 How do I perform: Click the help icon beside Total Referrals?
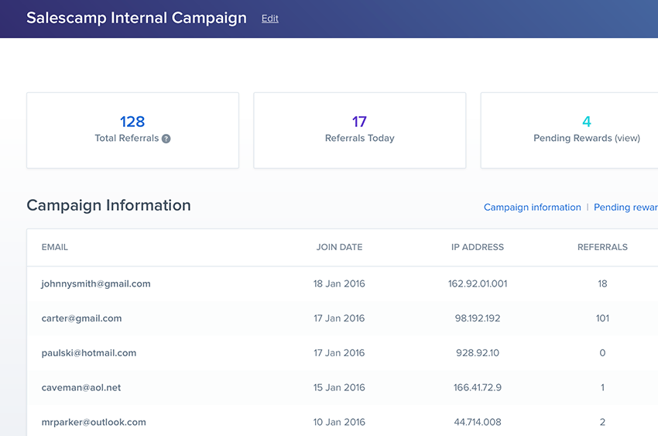coord(166,139)
